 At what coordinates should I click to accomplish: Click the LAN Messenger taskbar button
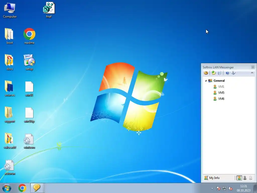point(37,188)
